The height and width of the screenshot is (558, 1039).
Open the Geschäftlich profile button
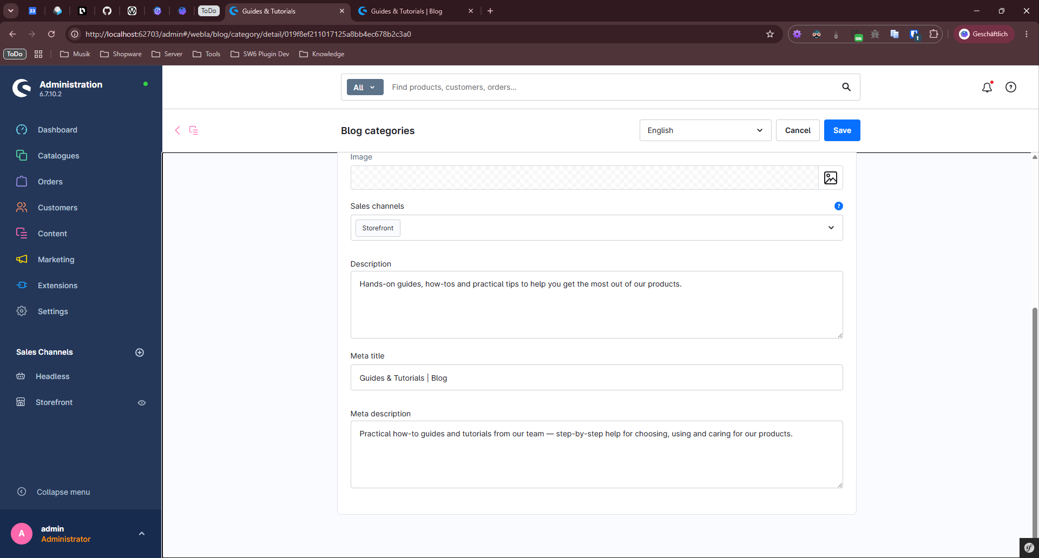click(x=984, y=34)
